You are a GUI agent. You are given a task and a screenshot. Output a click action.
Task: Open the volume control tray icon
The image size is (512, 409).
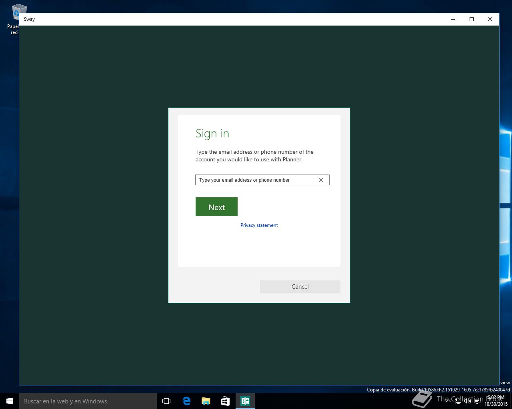coord(467,401)
